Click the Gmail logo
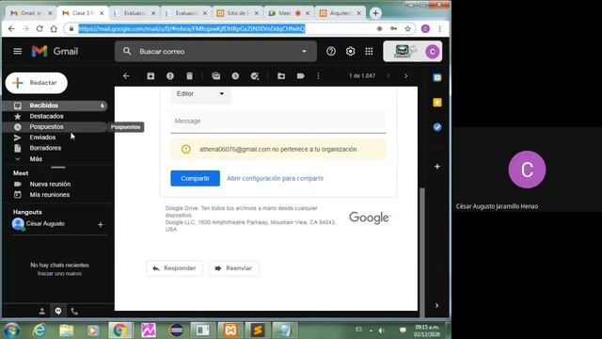 pyautogui.click(x=55, y=51)
